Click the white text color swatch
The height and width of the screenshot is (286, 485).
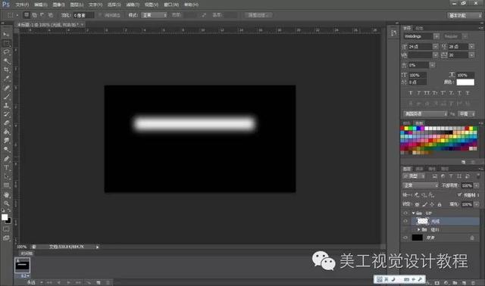point(465,82)
